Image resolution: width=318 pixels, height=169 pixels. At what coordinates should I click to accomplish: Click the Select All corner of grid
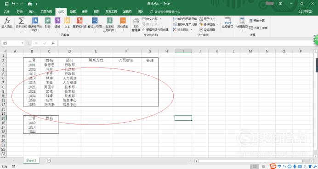pyautogui.click(x=3, y=51)
